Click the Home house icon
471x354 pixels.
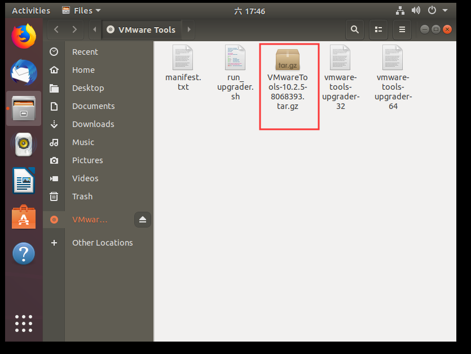pos(54,70)
